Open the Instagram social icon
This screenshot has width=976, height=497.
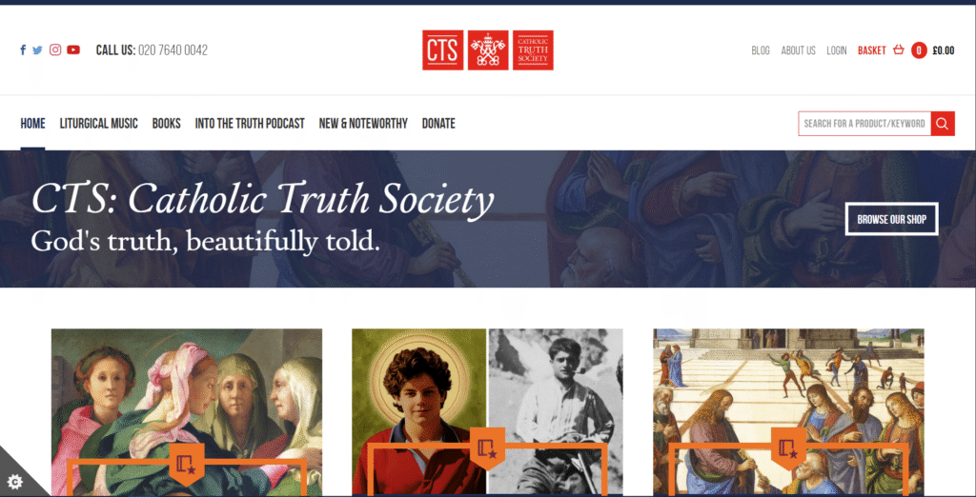pos(55,50)
